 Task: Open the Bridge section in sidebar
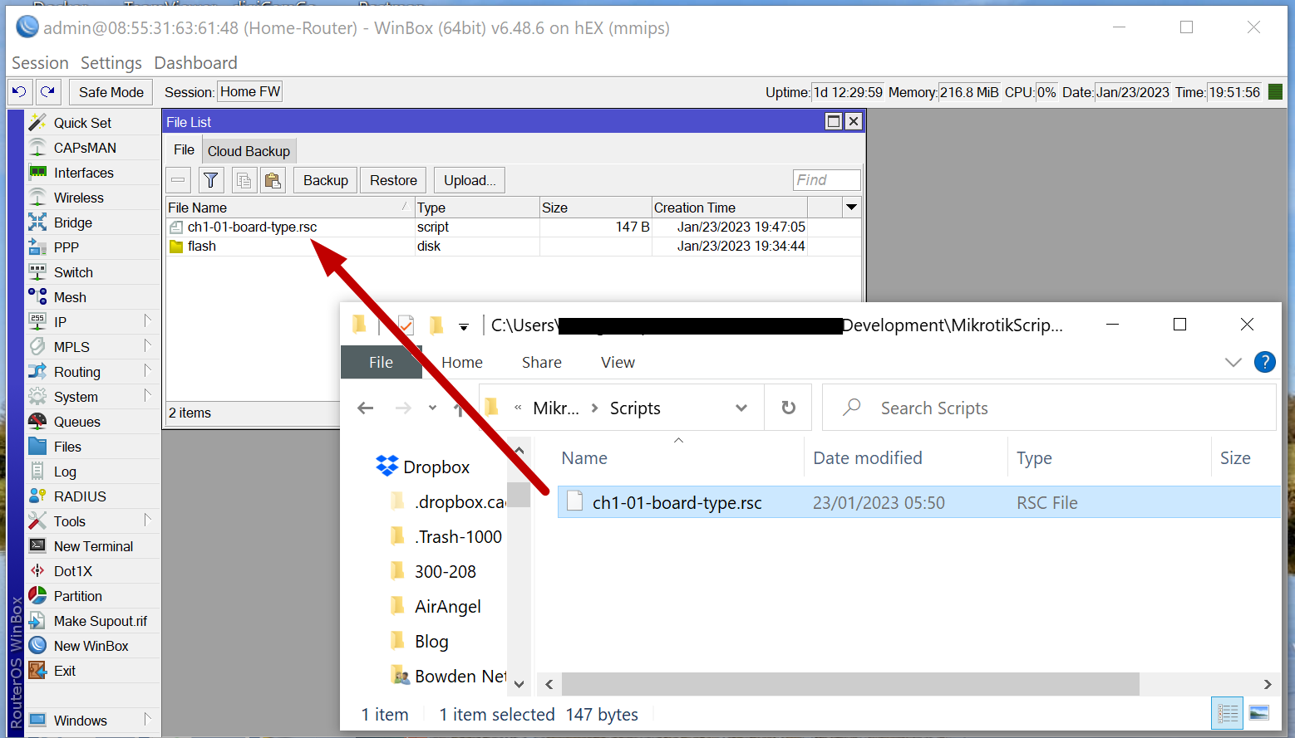[72, 222]
